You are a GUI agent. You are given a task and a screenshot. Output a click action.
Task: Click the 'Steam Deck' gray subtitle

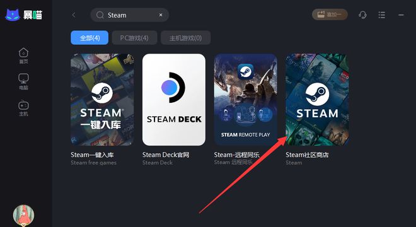(x=158, y=163)
